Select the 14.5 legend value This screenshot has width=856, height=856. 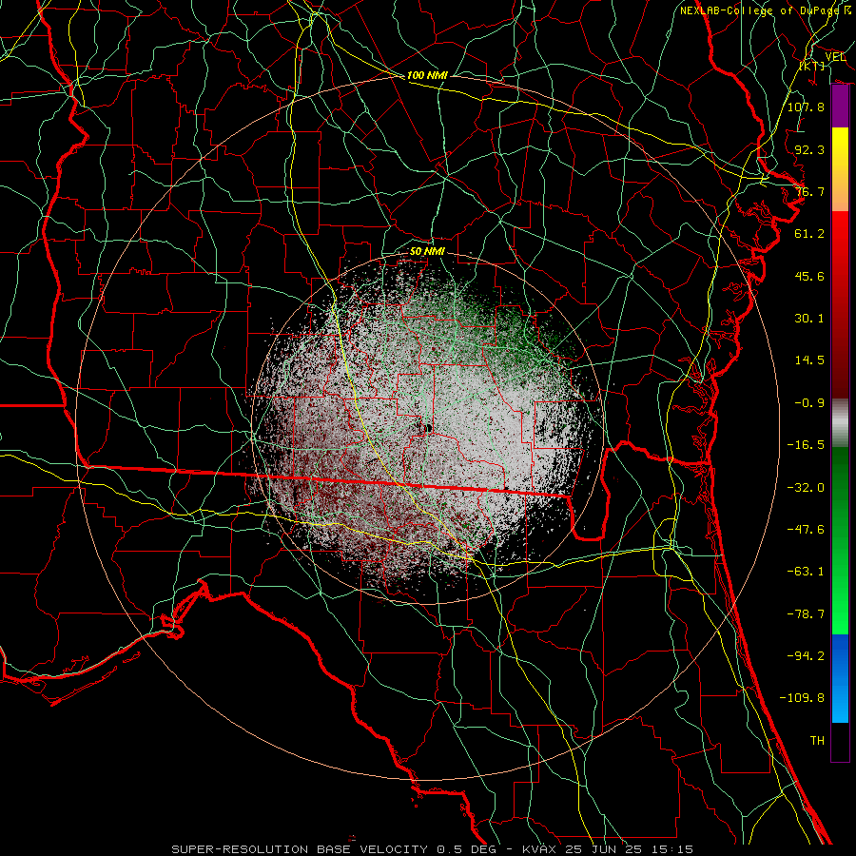[809, 360]
